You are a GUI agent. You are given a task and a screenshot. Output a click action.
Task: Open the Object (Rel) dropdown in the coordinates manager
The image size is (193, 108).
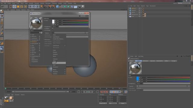click(103, 103)
